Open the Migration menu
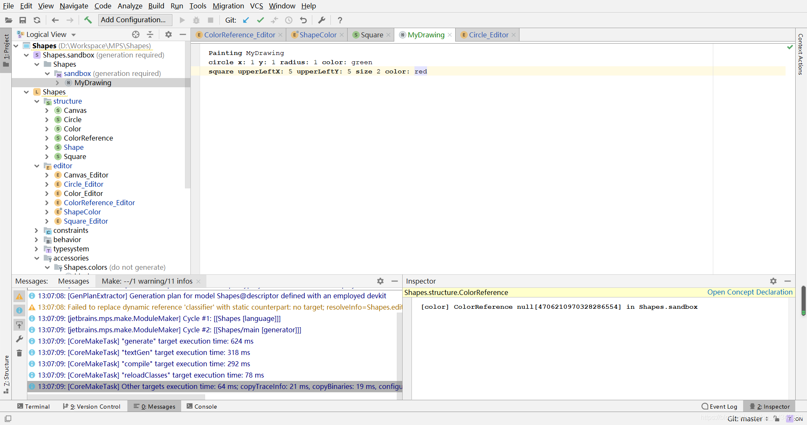 click(228, 6)
